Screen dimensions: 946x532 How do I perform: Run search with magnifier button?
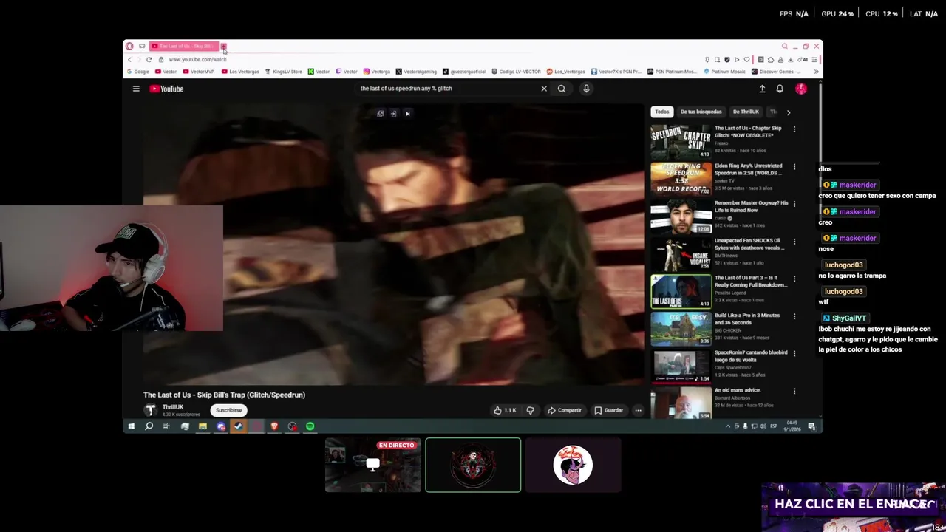562,89
